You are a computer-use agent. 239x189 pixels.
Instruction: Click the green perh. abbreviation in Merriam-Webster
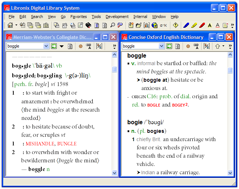coord(20,84)
